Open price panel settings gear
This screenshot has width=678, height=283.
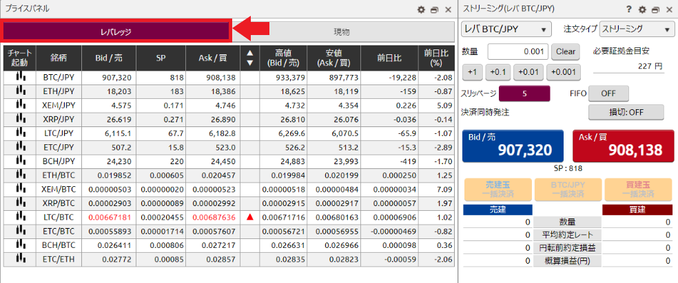point(421,9)
